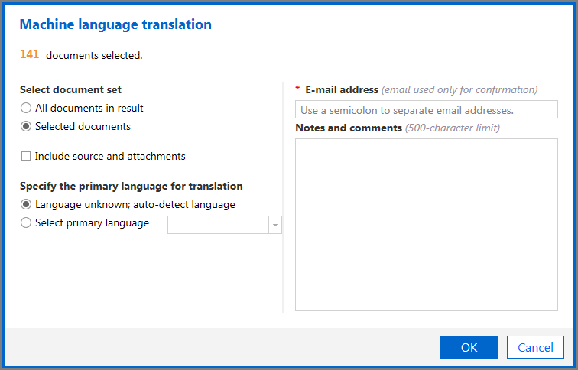Click the "Language unknown; auto-detect language" label text

(x=135, y=204)
